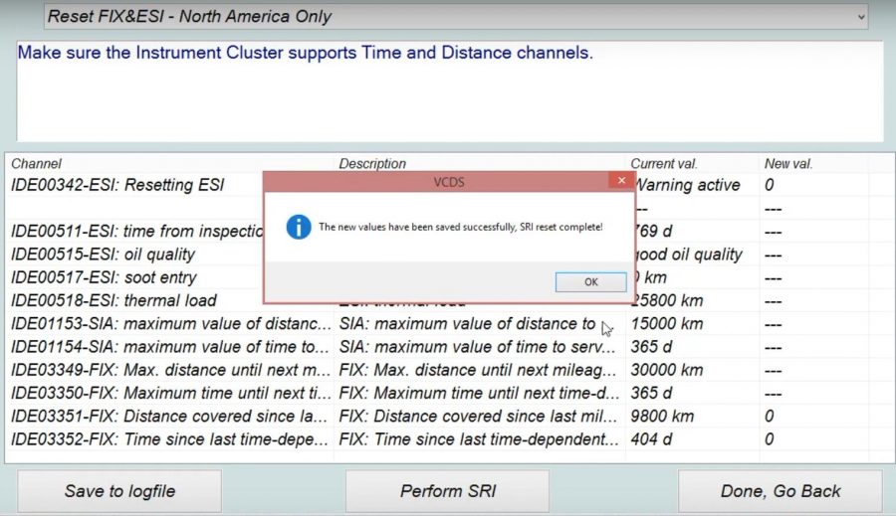Select the IDE00517-ESI soot entry row
Screen dimensions: 896x516
pos(105,277)
